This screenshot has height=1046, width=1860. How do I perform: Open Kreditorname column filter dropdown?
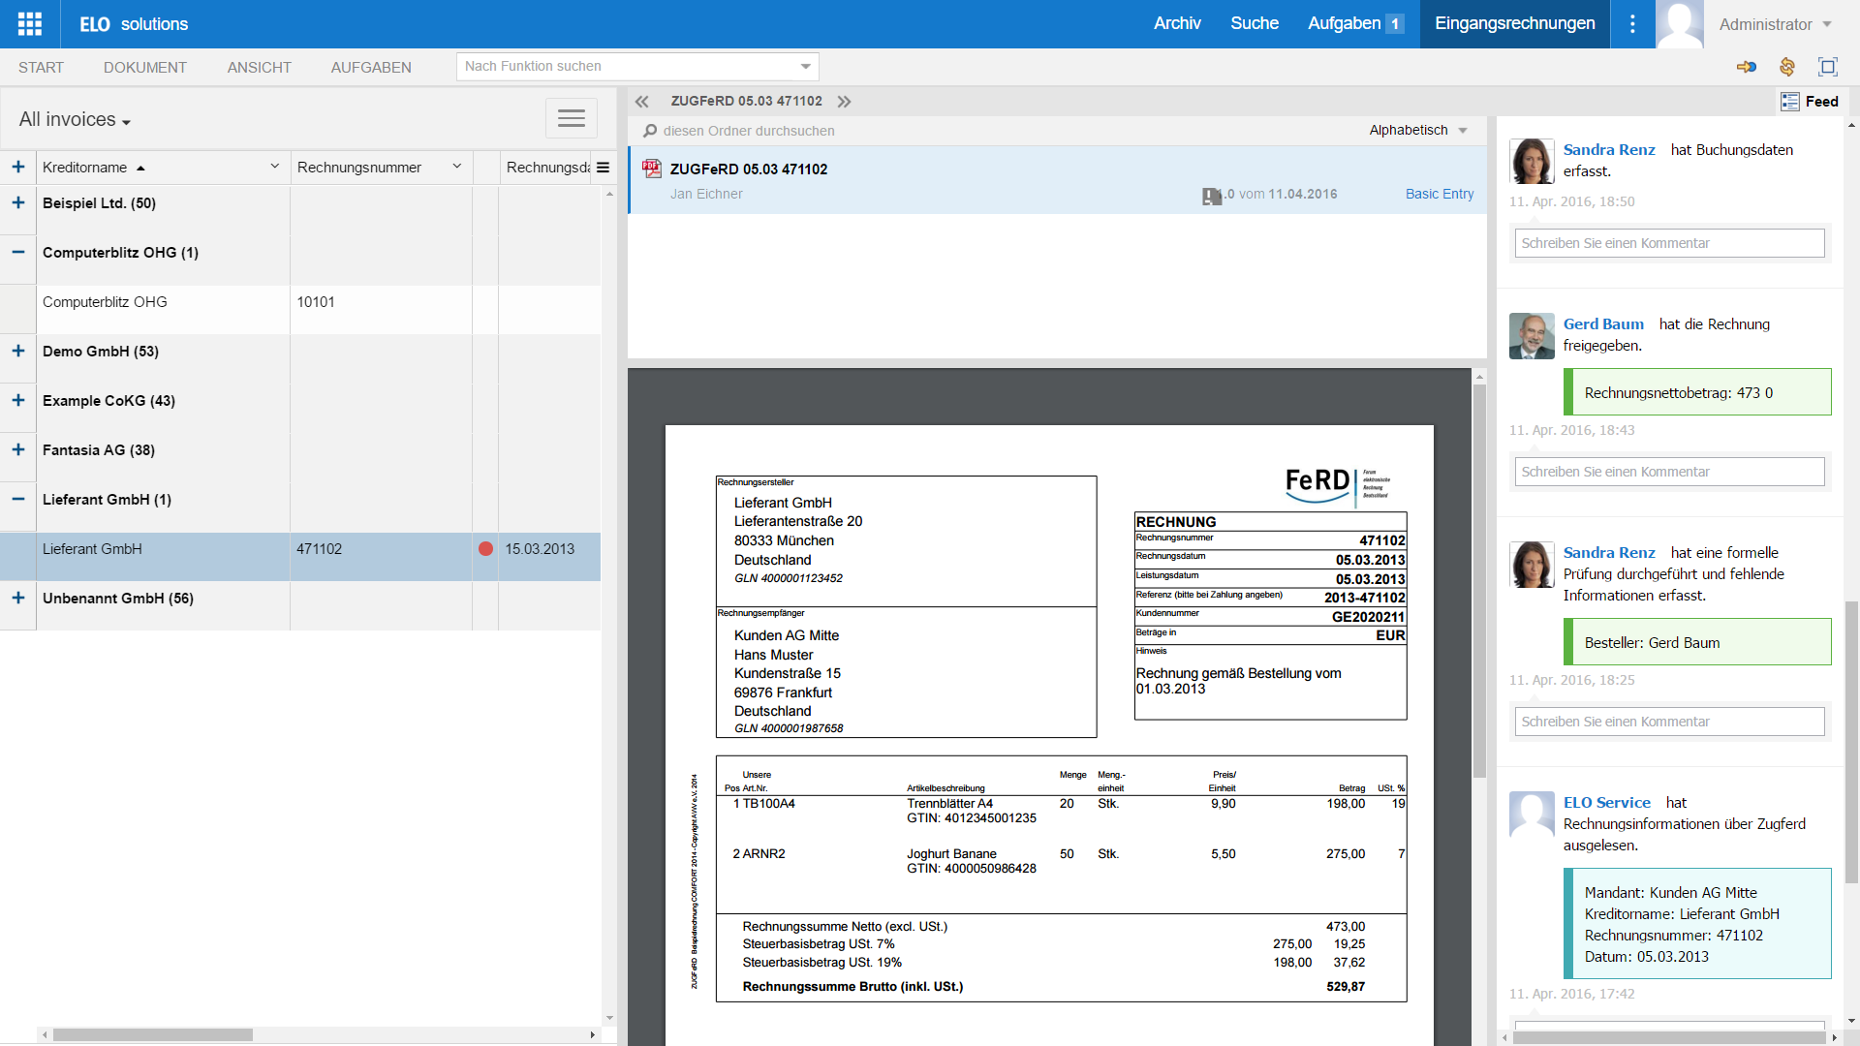point(274,167)
